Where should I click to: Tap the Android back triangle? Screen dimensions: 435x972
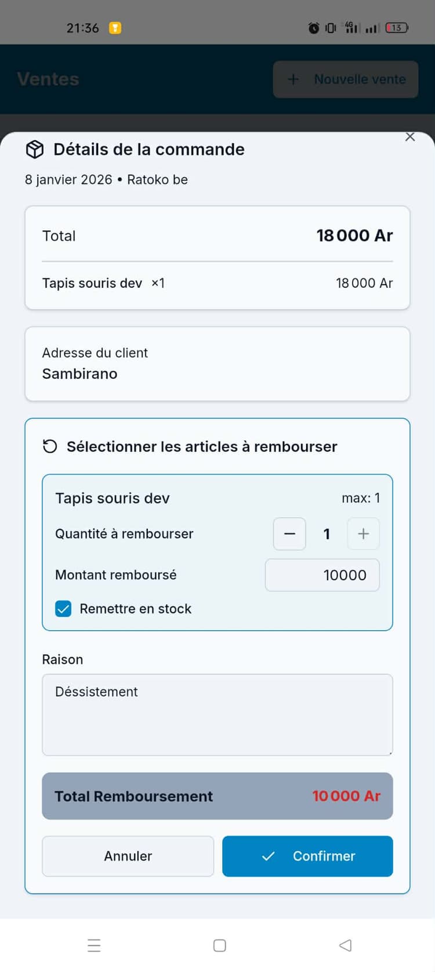[346, 945]
